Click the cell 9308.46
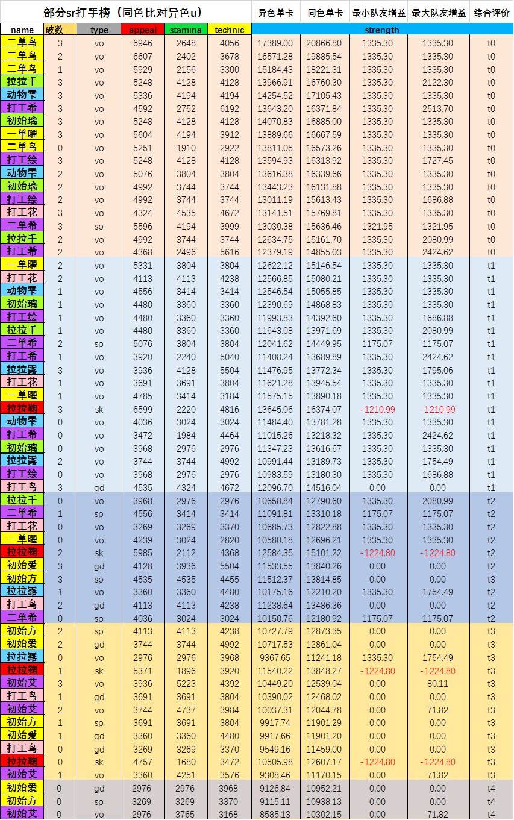The image size is (514, 820). pos(275,775)
